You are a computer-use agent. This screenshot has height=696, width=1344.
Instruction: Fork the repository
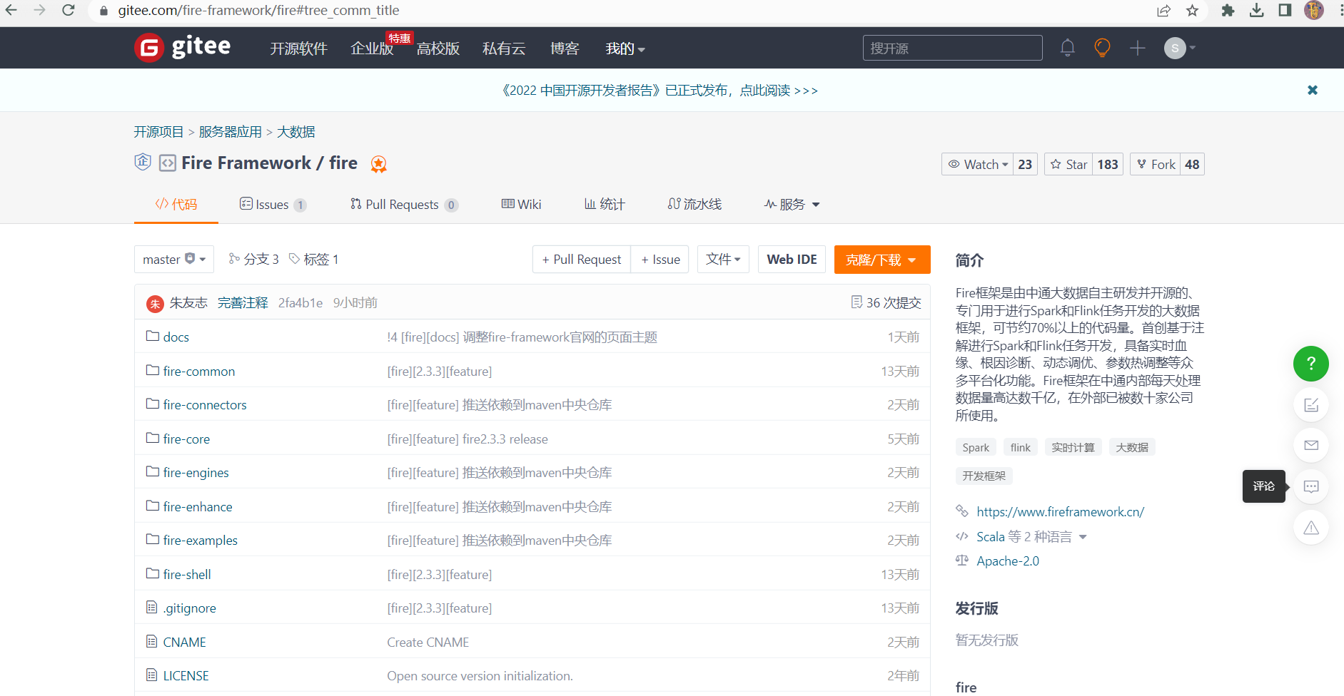click(x=1155, y=164)
